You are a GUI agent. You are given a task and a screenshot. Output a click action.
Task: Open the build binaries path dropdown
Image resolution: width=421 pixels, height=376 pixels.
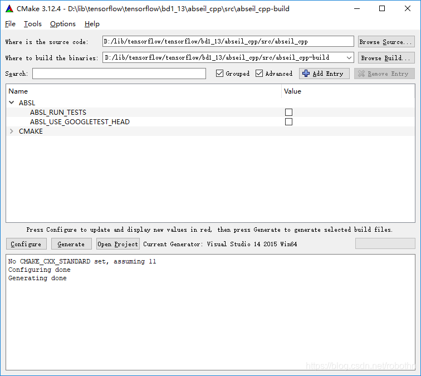[349, 57]
